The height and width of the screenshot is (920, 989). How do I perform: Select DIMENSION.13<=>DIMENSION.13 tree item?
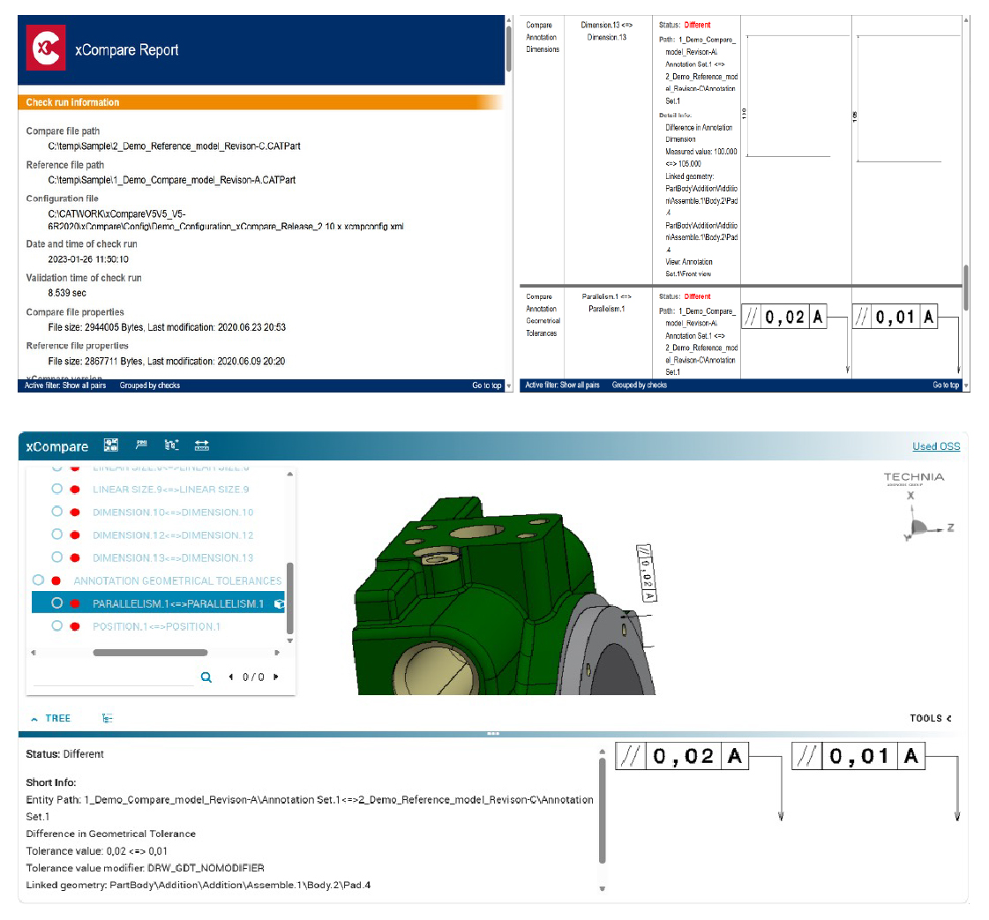[x=173, y=557]
